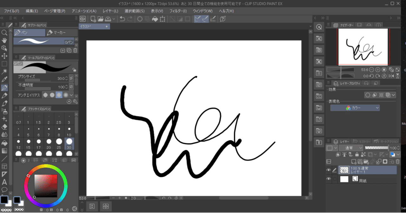This screenshot has width=406, height=213.
Task: Toggle snap to ruler in toolbar
Action: [198, 19]
